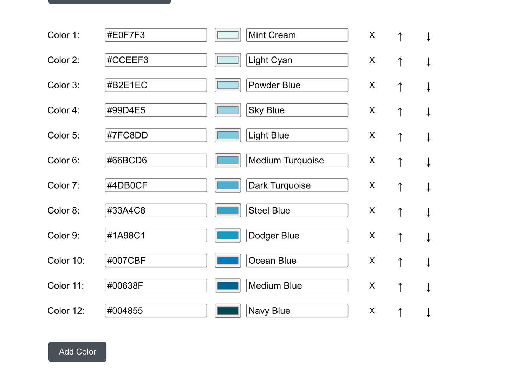This screenshot has width=527, height=378.
Task: Move Steel Blue row up
Action: [x=400, y=212]
